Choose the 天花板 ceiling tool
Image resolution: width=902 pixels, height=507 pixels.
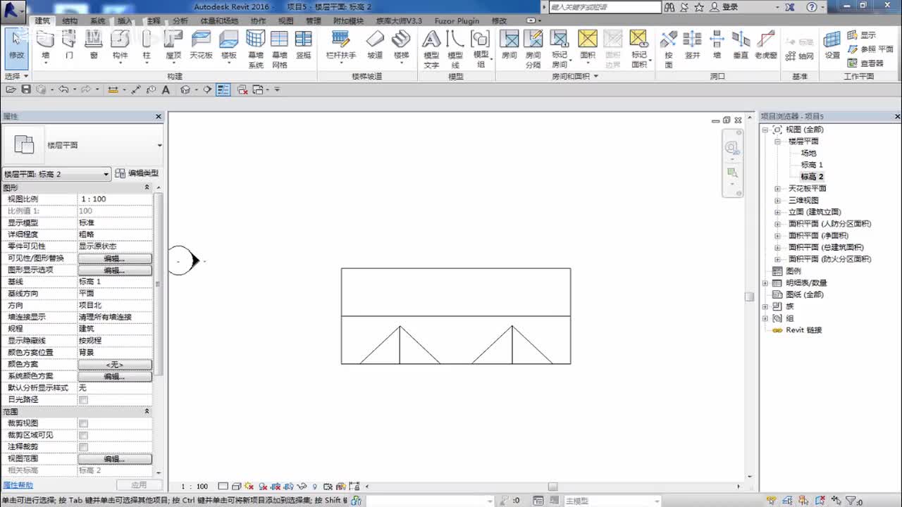201,46
